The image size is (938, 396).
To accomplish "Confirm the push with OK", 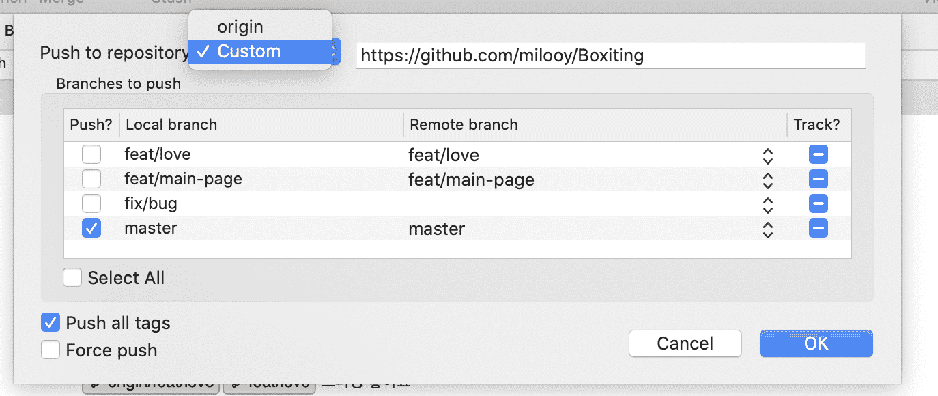I will [816, 343].
